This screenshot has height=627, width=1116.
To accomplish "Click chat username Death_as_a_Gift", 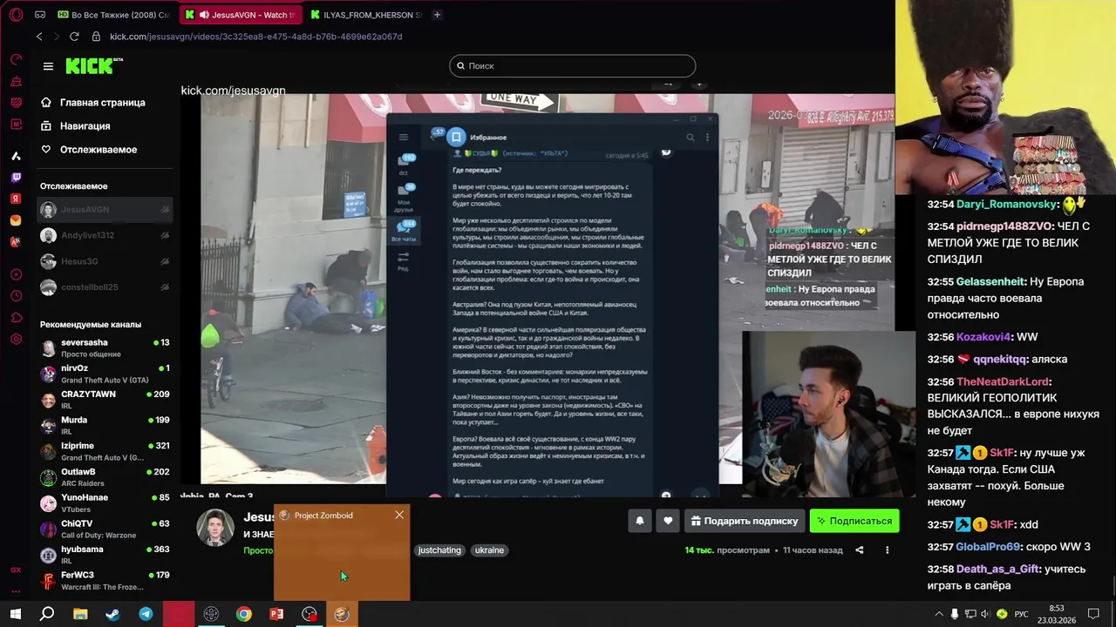I will click(x=997, y=570).
